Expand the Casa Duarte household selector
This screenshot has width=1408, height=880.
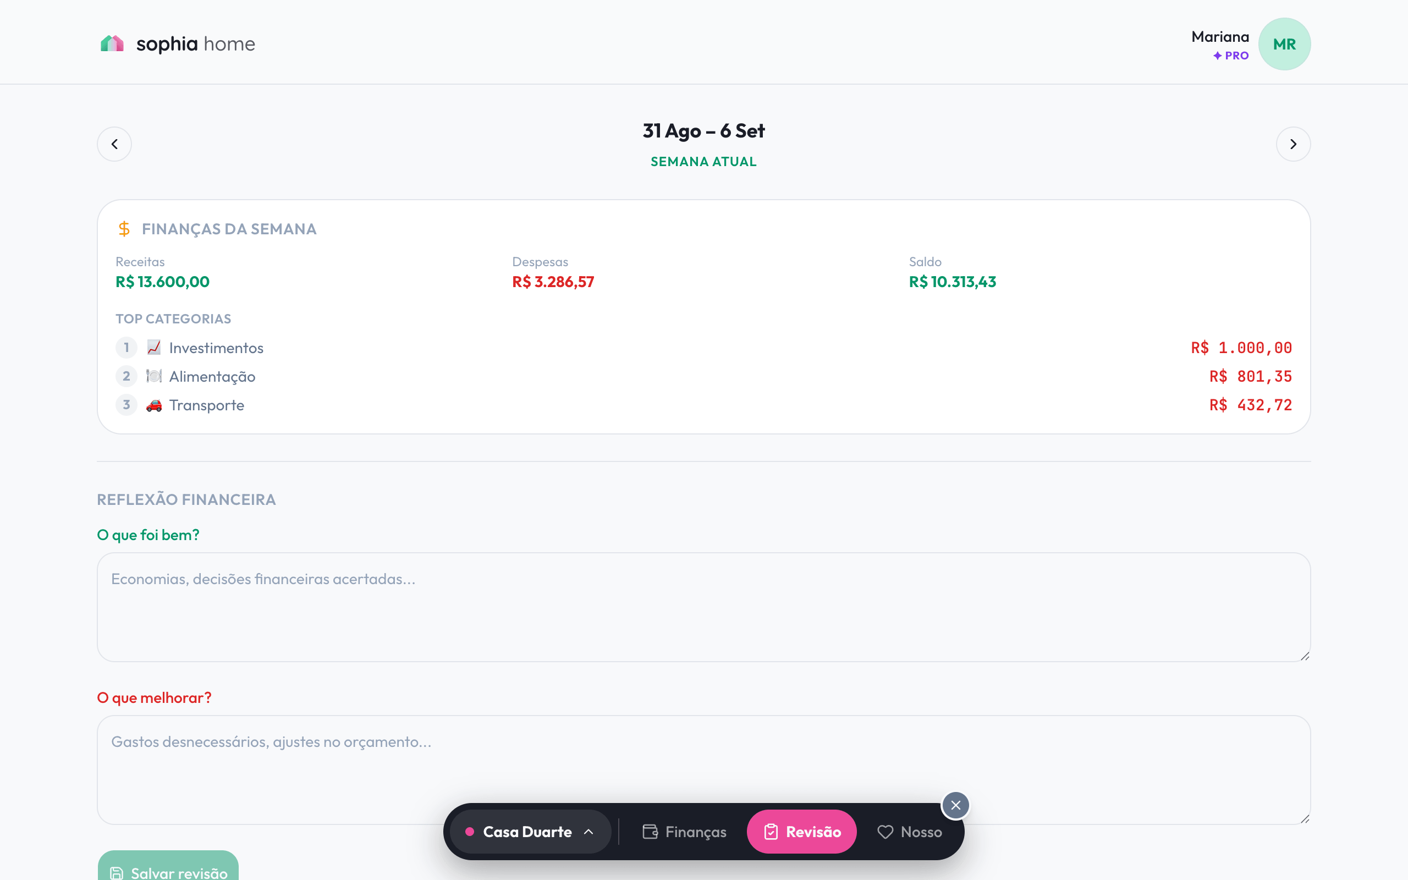pyautogui.click(x=530, y=832)
